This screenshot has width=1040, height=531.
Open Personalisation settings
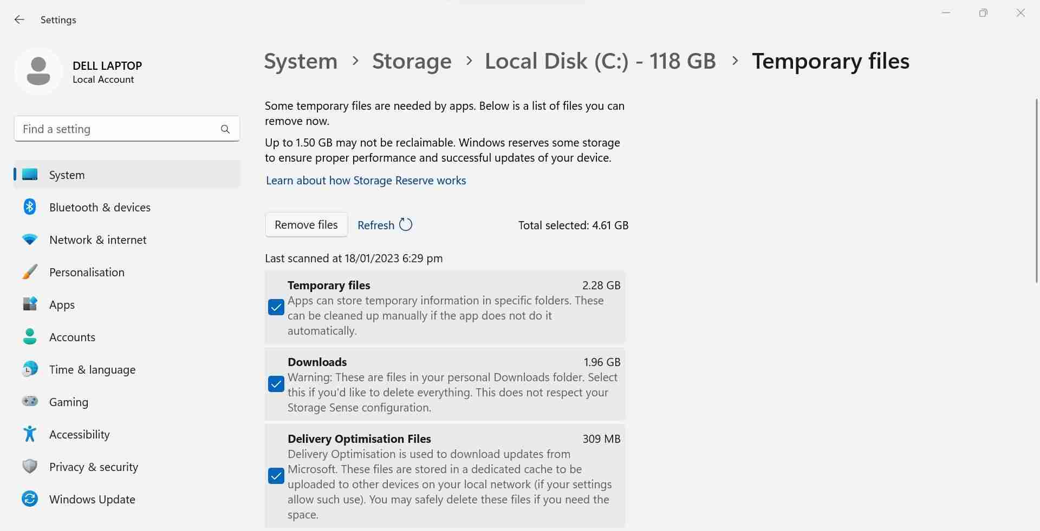tap(87, 272)
